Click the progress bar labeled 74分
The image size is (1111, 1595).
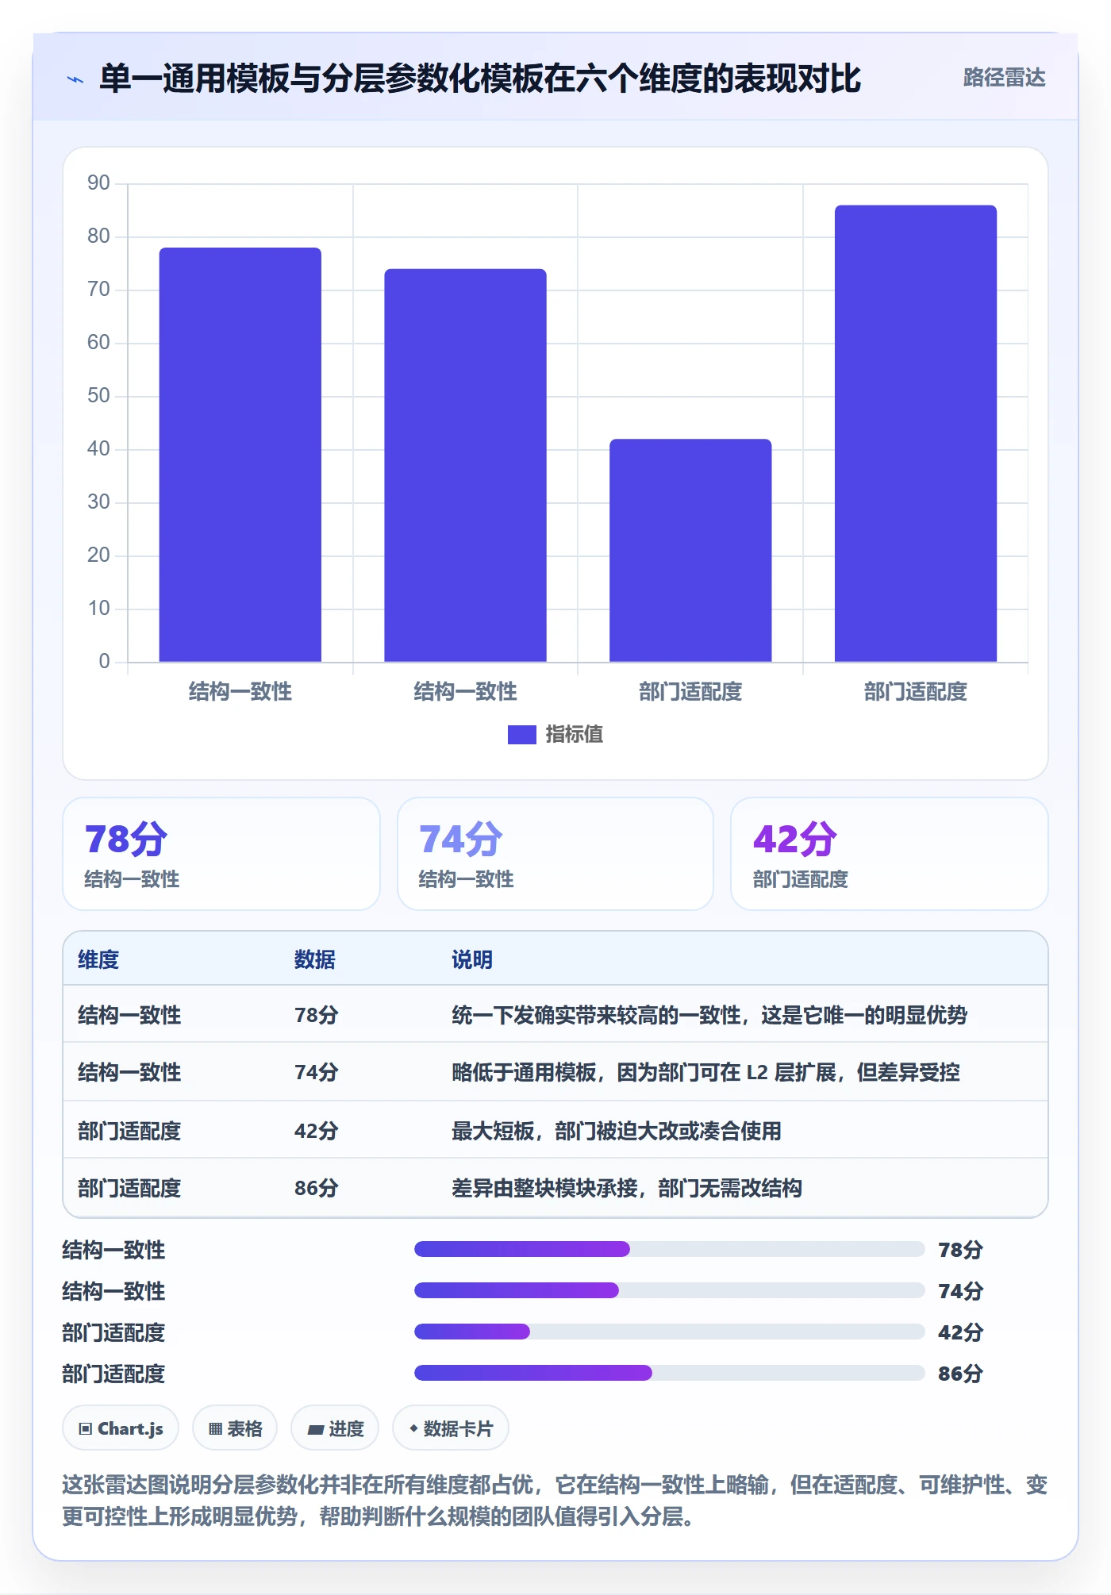point(669,1290)
